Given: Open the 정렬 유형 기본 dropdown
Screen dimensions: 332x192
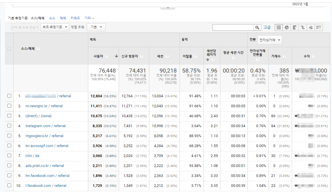Looking at the screenshot, I should [96, 27].
